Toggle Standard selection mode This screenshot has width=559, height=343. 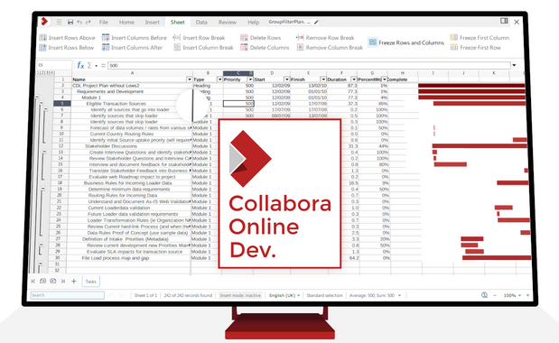(324, 295)
